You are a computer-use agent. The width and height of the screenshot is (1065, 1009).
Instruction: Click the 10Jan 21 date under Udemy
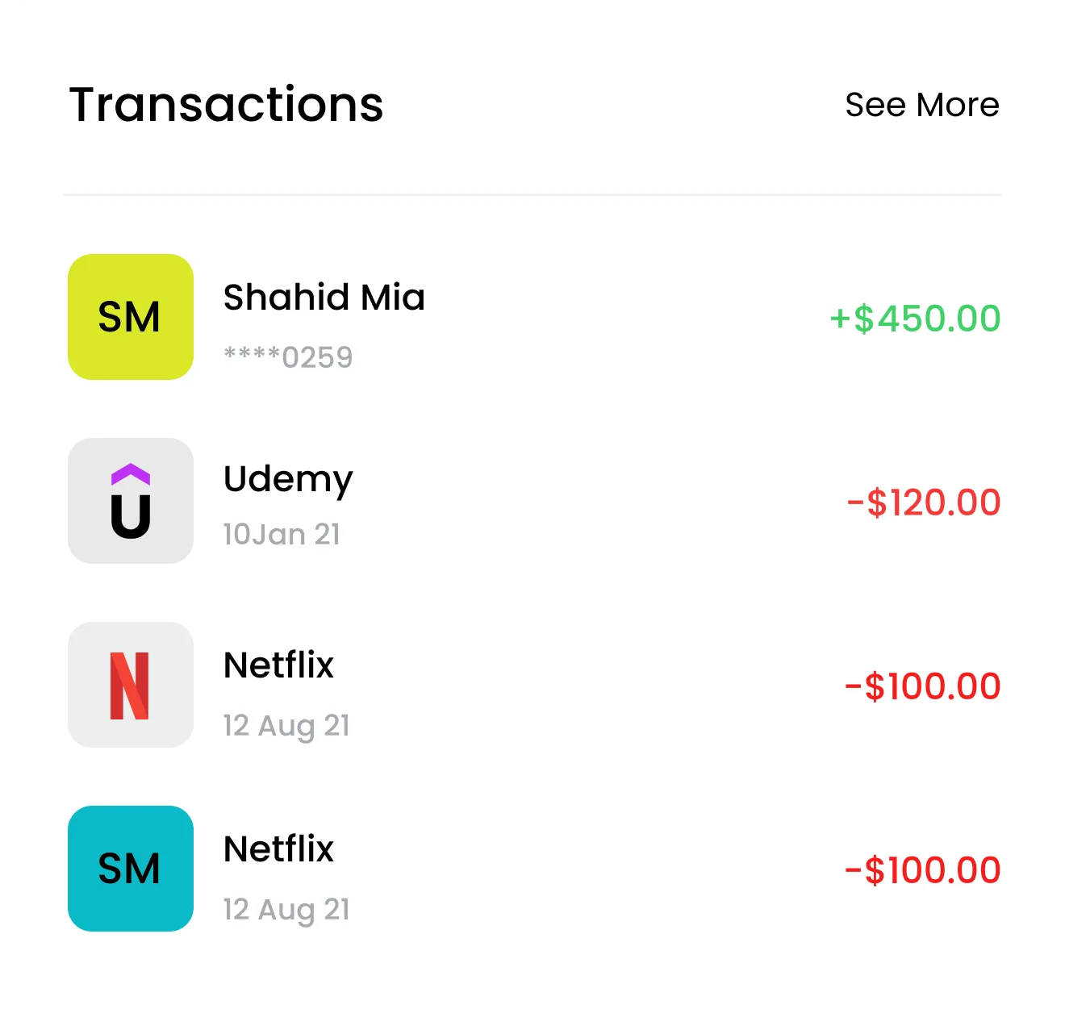[282, 533]
